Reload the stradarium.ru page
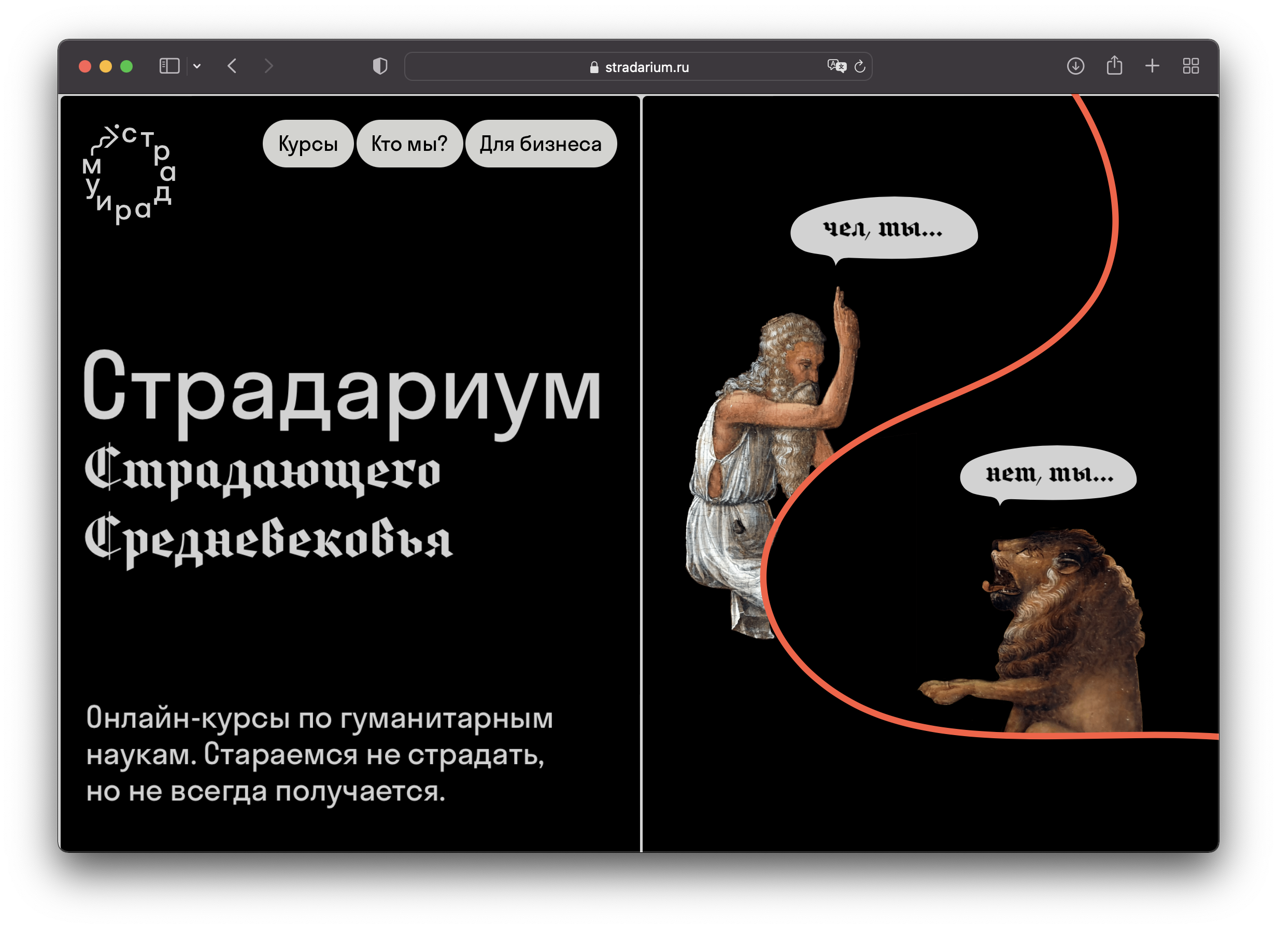 (x=860, y=66)
